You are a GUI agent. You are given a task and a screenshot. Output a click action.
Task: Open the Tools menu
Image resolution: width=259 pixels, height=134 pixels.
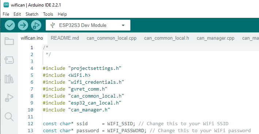click(x=48, y=14)
